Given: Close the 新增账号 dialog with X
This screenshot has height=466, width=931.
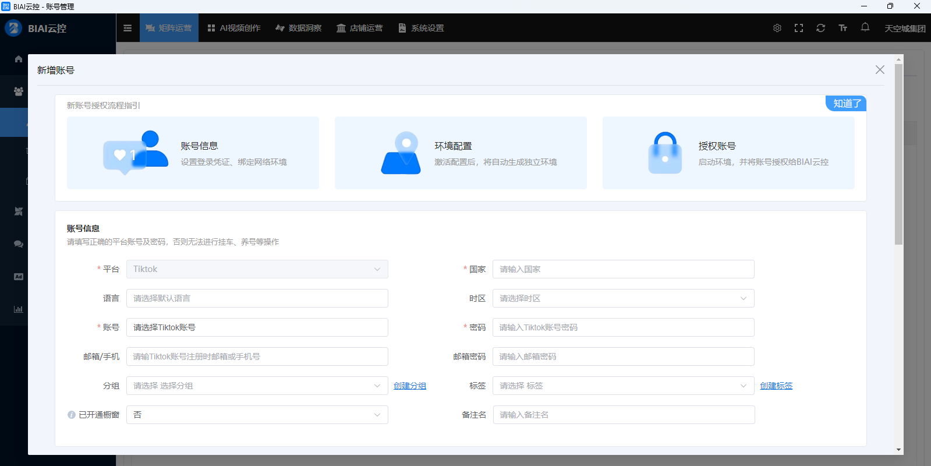Looking at the screenshot, I should point(879,70).
